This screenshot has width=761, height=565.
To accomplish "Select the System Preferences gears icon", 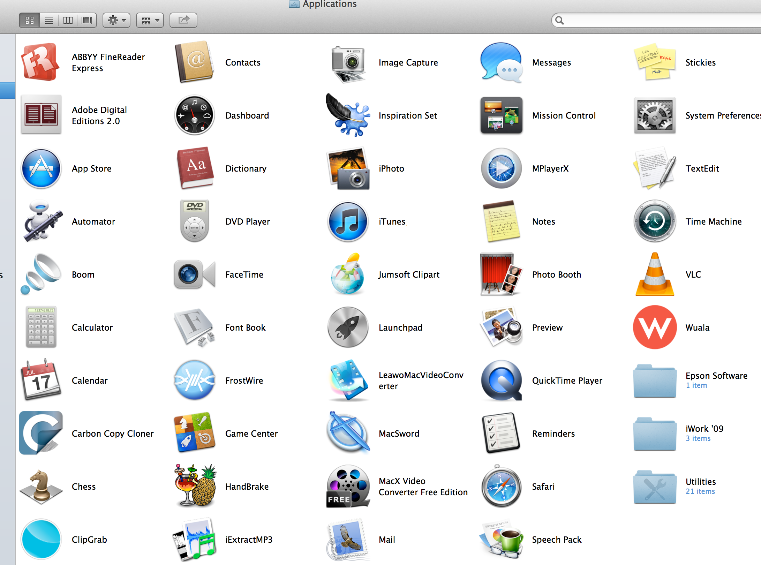I will coord(655,115).
